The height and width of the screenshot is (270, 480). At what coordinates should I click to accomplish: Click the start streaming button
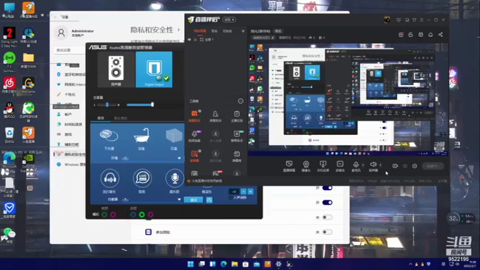point(433,166)
